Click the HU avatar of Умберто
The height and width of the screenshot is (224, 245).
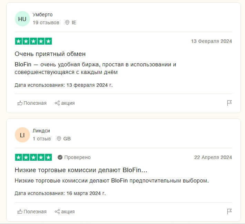(22, 19)
